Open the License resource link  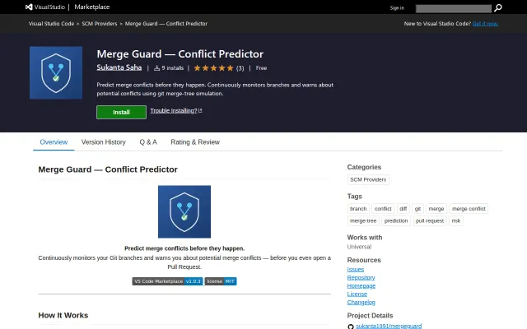coord(357,294)
